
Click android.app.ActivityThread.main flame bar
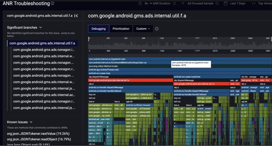pos(180,70)
